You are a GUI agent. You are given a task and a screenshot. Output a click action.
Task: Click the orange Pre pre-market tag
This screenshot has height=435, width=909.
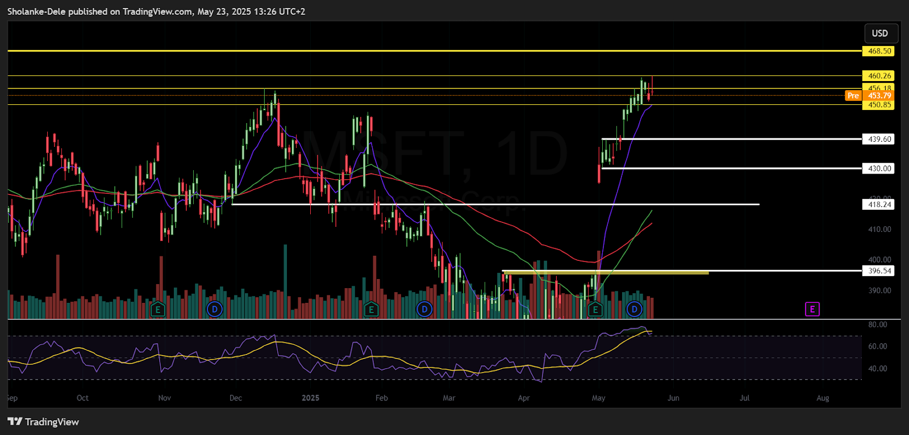pyautogui.click(x=853, y=96)
